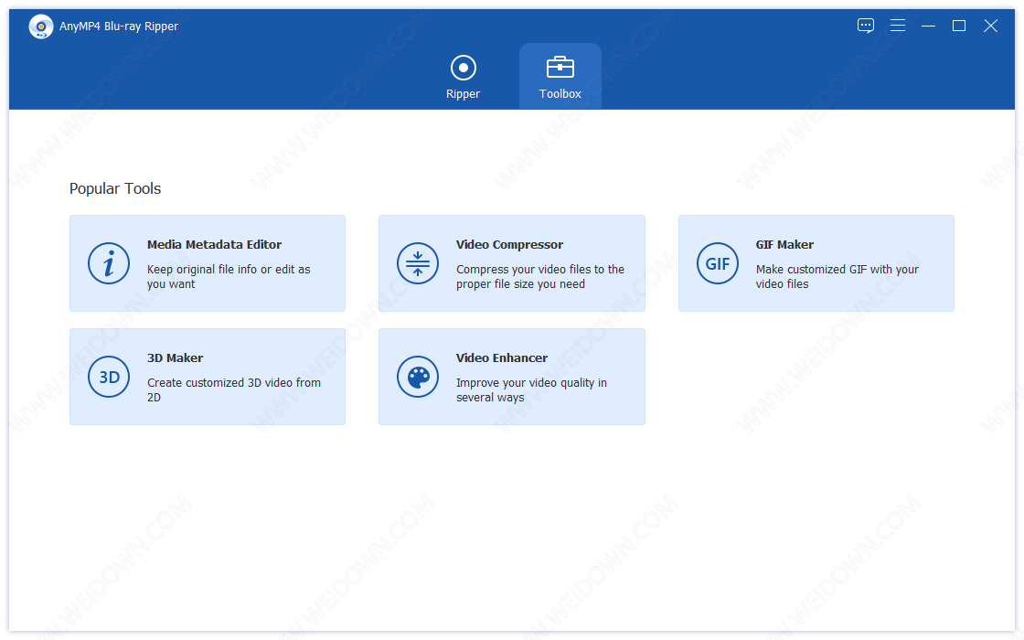Click the Video Compressor compress icon
The width and height of the screenshot is (1024, 640).
417,263
